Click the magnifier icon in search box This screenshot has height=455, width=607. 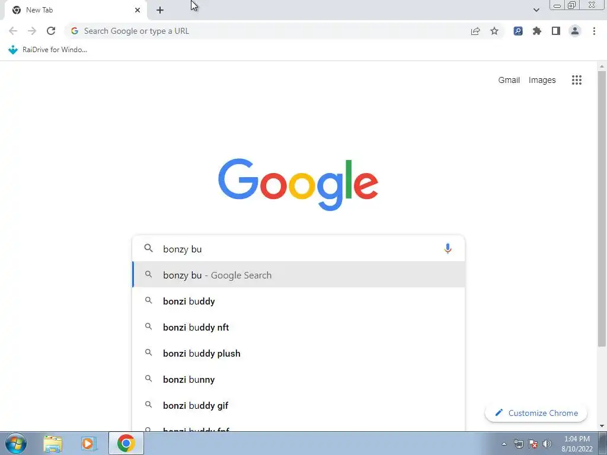149,248
